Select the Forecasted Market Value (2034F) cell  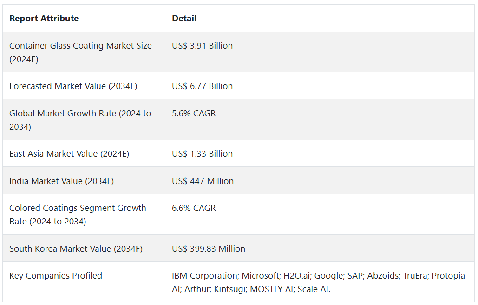[x=73, y=86]
